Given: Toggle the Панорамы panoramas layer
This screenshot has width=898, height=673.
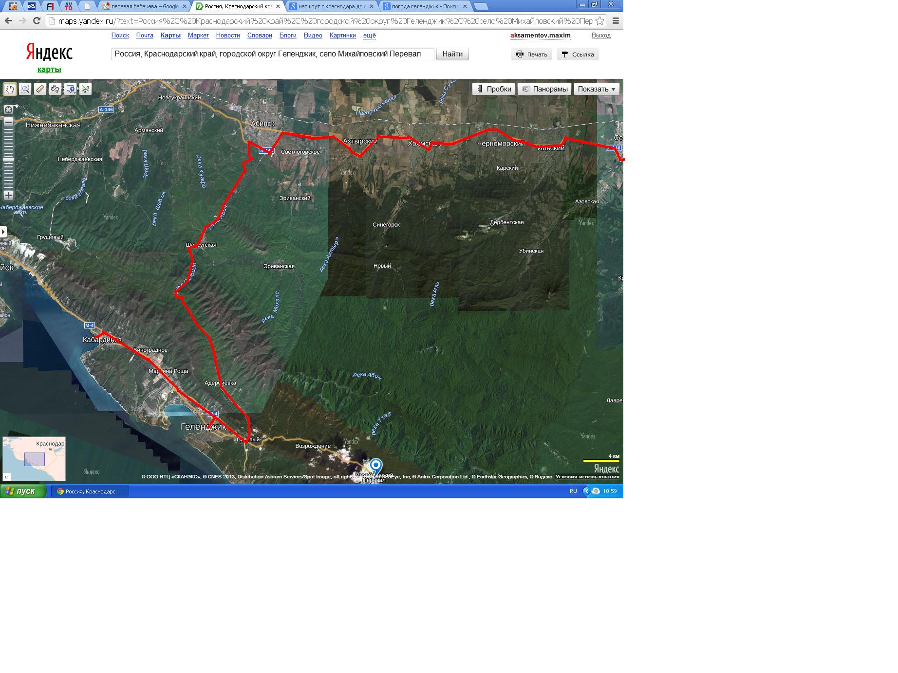Looking at the screenshot, I should coord(544,89).
